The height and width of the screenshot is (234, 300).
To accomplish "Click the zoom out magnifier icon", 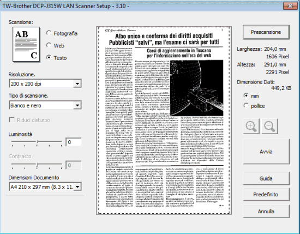I will (269, 126).
